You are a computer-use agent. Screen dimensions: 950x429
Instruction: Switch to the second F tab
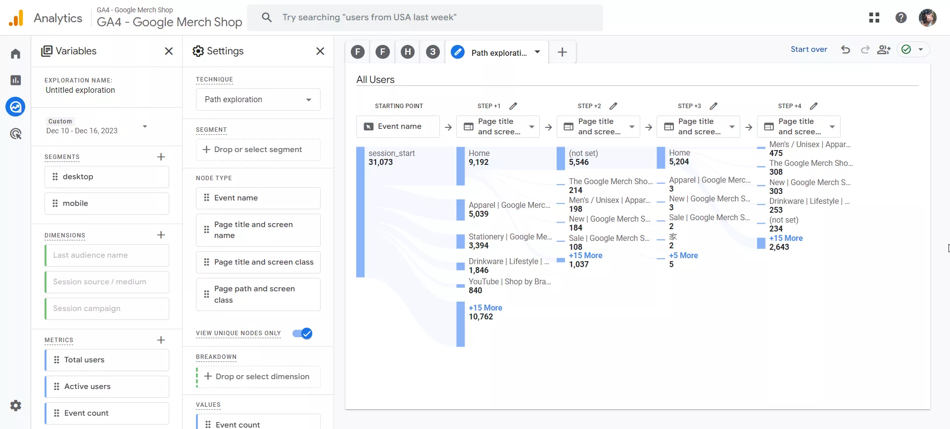tap(382, 52)
